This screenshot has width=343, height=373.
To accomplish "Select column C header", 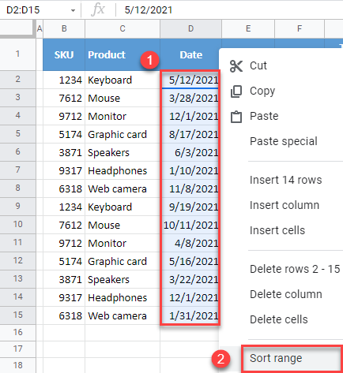I will click(122, 28).
